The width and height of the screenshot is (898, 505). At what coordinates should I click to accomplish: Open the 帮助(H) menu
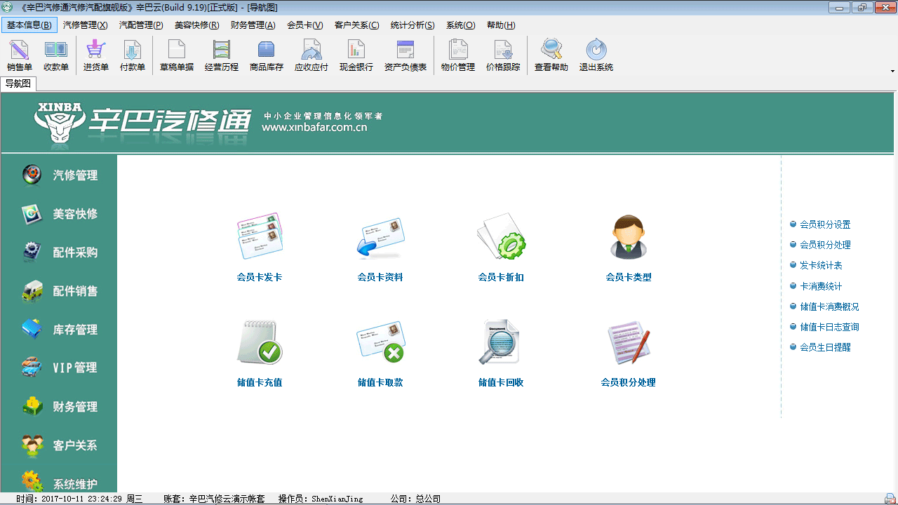pos(501,25)
